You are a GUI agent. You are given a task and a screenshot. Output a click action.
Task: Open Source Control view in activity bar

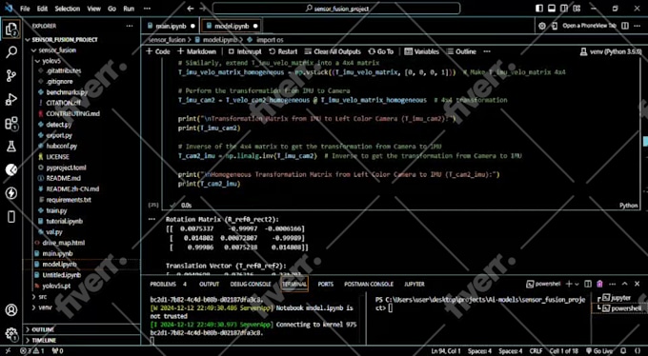coord(11,75)
